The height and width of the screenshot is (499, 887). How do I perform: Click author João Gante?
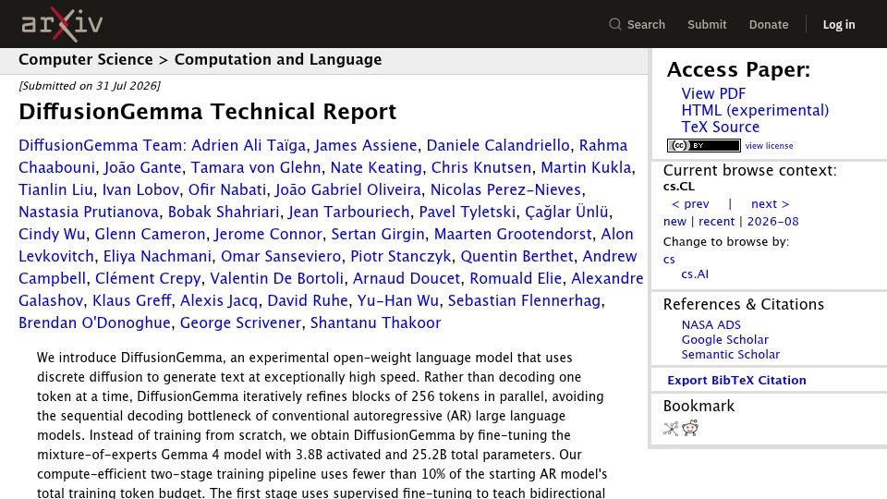click(142, 167)
